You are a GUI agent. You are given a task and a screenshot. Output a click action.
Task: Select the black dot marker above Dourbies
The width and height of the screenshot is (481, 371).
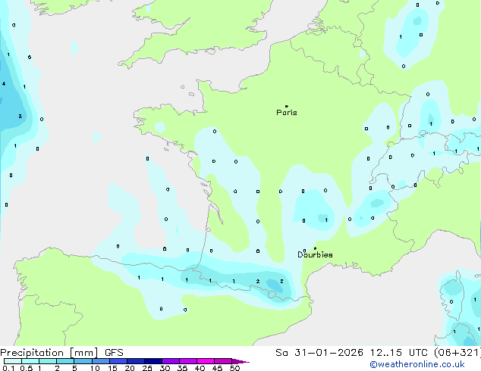click(x=315, y=248)
